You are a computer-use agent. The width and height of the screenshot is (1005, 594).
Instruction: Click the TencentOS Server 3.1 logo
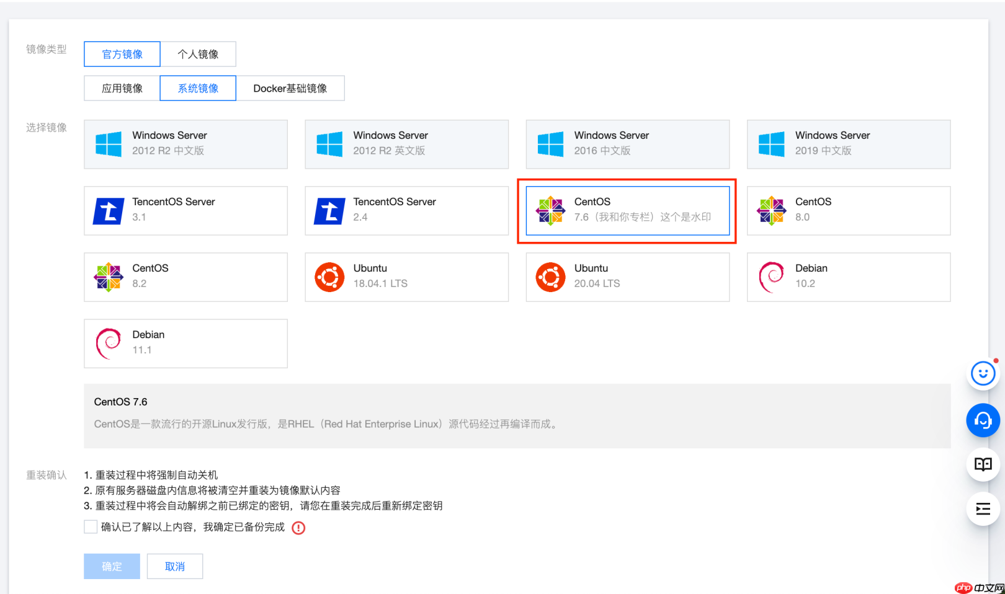point(109,211)
